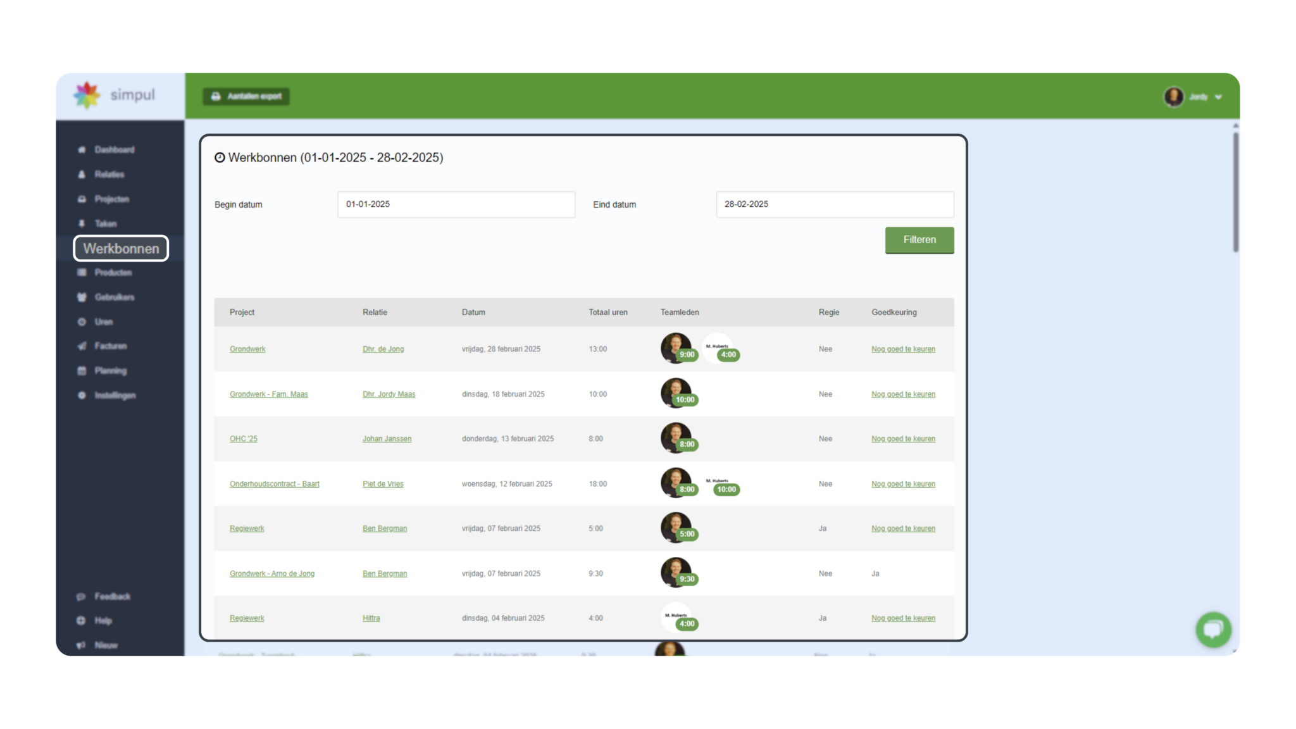Open relation Dhr. de Jong

(x=383, y=349)
